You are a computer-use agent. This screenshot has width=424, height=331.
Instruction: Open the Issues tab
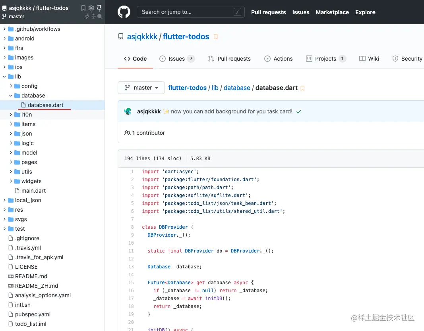tap(177, 59)
